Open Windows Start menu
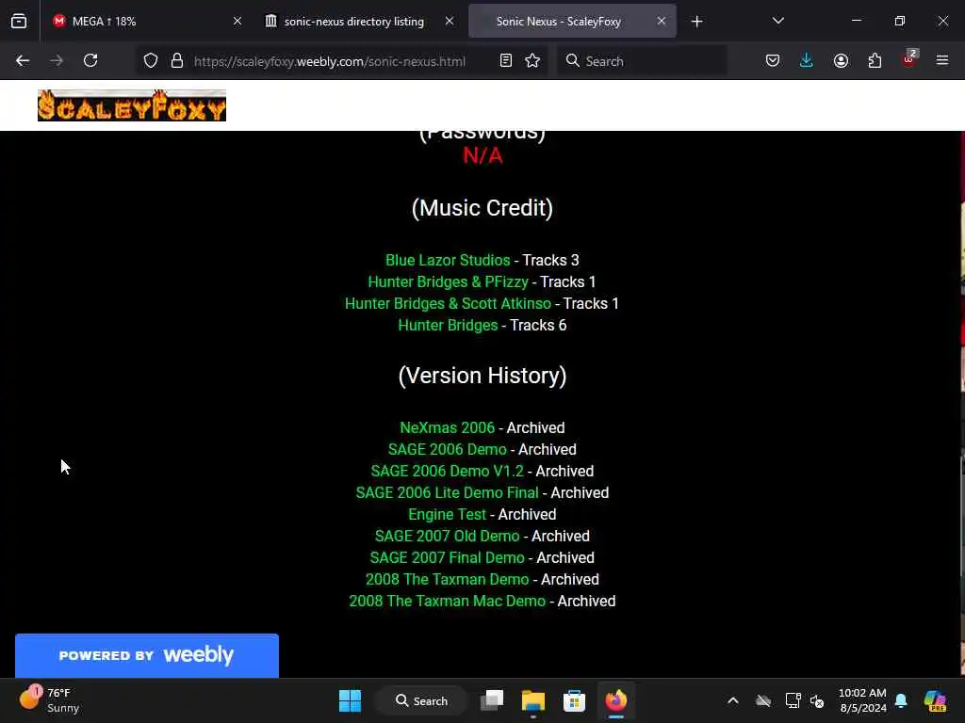 coord(351,700)
